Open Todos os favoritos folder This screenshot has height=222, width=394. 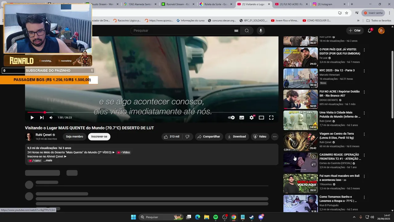(x=379, y=21)
